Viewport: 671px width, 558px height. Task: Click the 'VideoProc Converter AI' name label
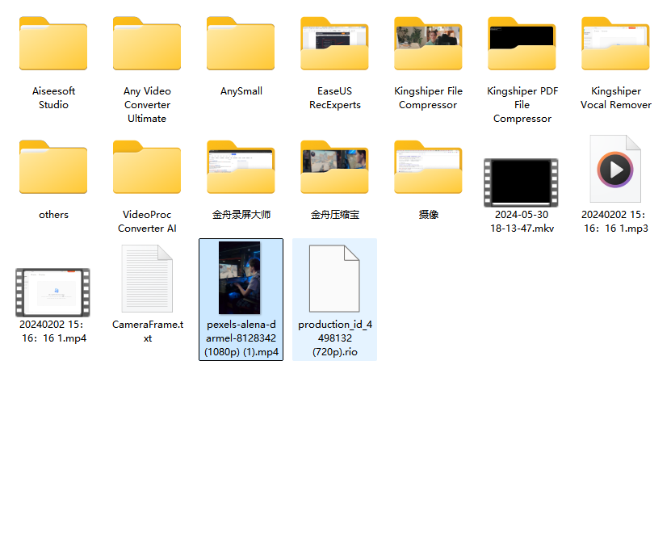147,221
